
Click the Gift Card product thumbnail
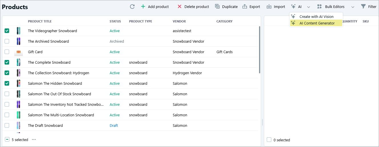pyautogui.click(x=19, y=52)
